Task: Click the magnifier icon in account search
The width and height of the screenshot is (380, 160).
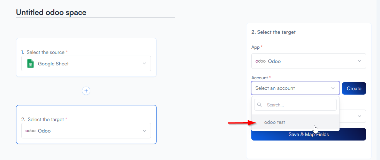Action: click(x=259, y=105)
